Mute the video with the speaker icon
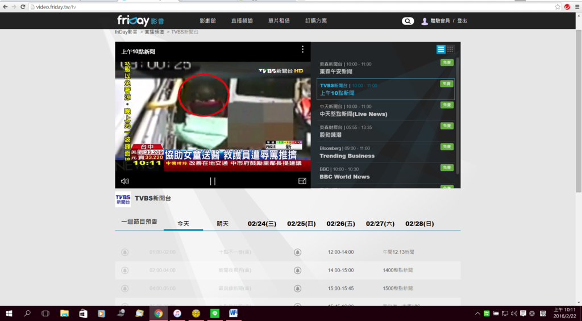Screen dimensions: 582x321 point(124,181)
